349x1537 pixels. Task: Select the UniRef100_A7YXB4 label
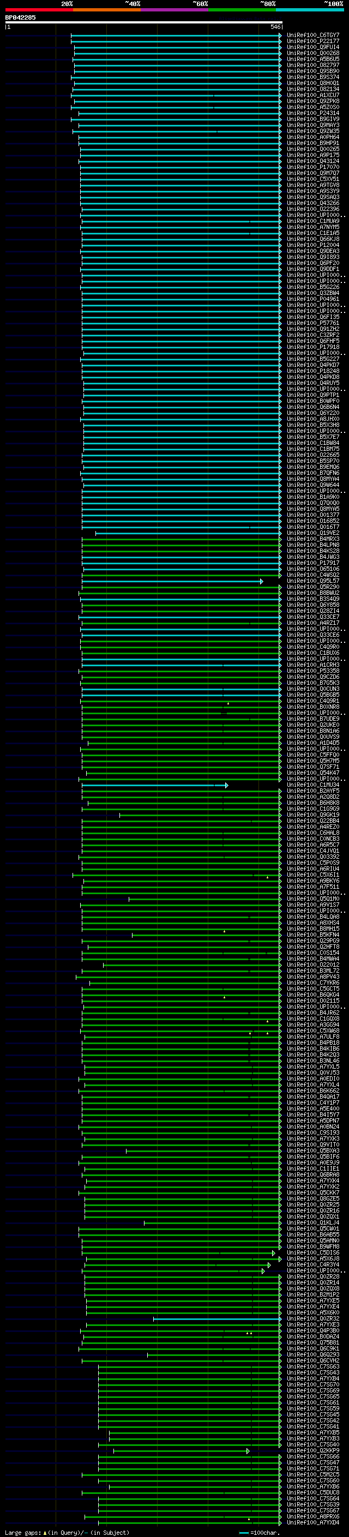point(313,1378)
